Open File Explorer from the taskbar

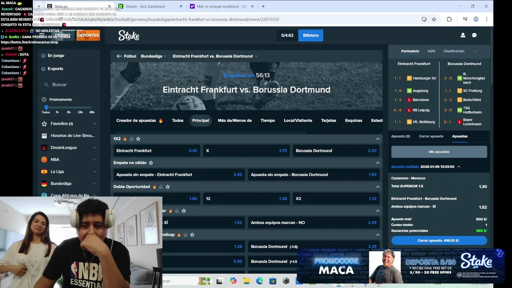246,281
